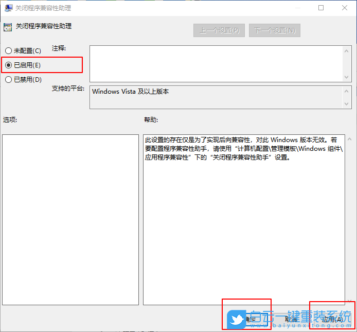Screen dimensions: 357x332
Task: Choose the 已禁用(D) radio option
Action: coord(24,79)
